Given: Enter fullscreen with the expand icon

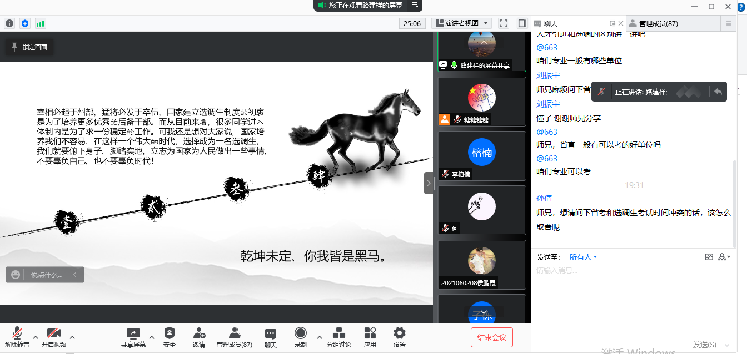Looking at the screenshot, I should pos(503,23).
